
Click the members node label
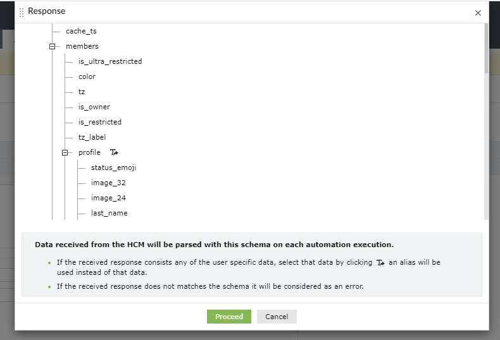coord(82,46)
